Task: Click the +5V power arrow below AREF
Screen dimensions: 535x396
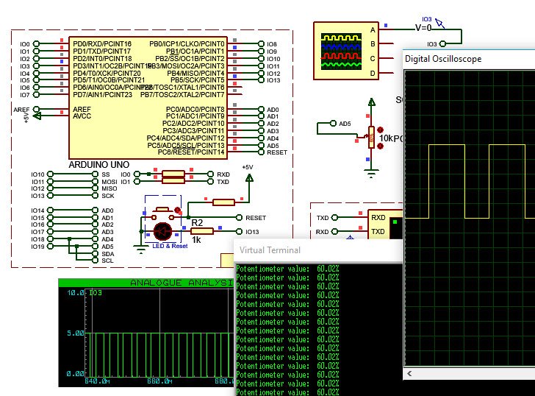Action: point(37,116)
